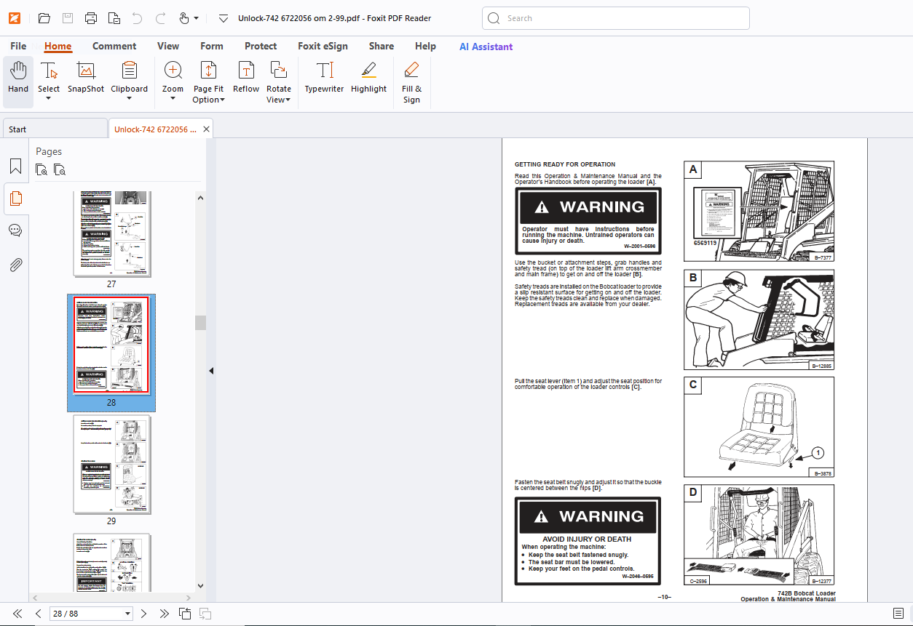Collapse the navigation panel with arrow
The height and width of the screenshot is (626, 913).
coord(211,371)
